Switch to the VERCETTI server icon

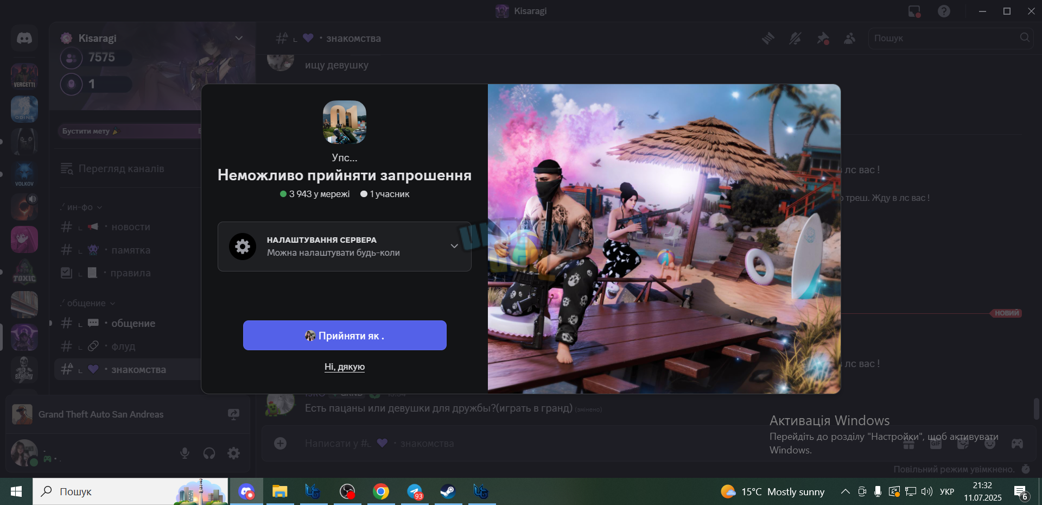point(24,76)
